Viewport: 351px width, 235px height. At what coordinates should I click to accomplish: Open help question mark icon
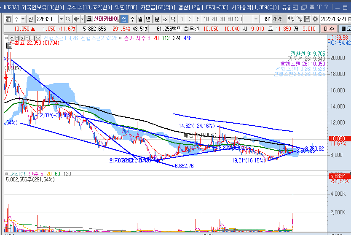(326, 8)
